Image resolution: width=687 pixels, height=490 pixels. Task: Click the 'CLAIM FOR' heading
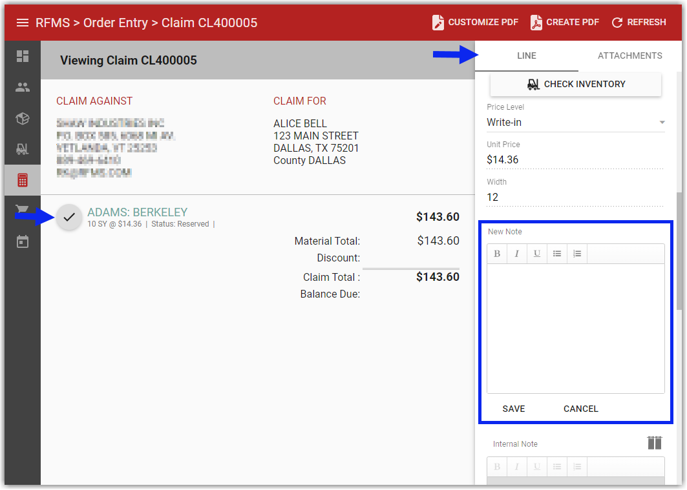300,101
